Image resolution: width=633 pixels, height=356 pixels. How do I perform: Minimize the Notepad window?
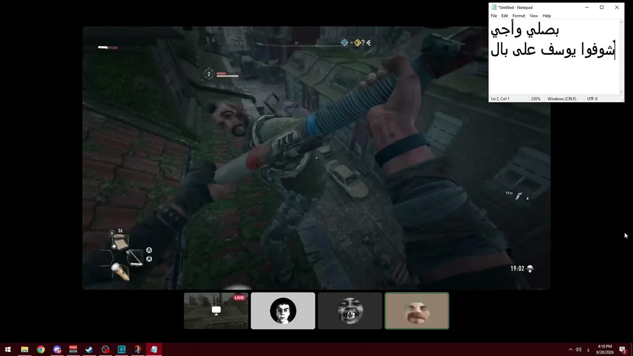point(587,7)
